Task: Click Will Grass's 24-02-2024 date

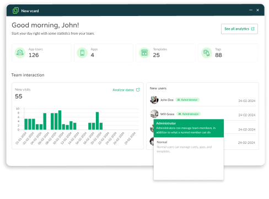Action: [x=247, y=115]
